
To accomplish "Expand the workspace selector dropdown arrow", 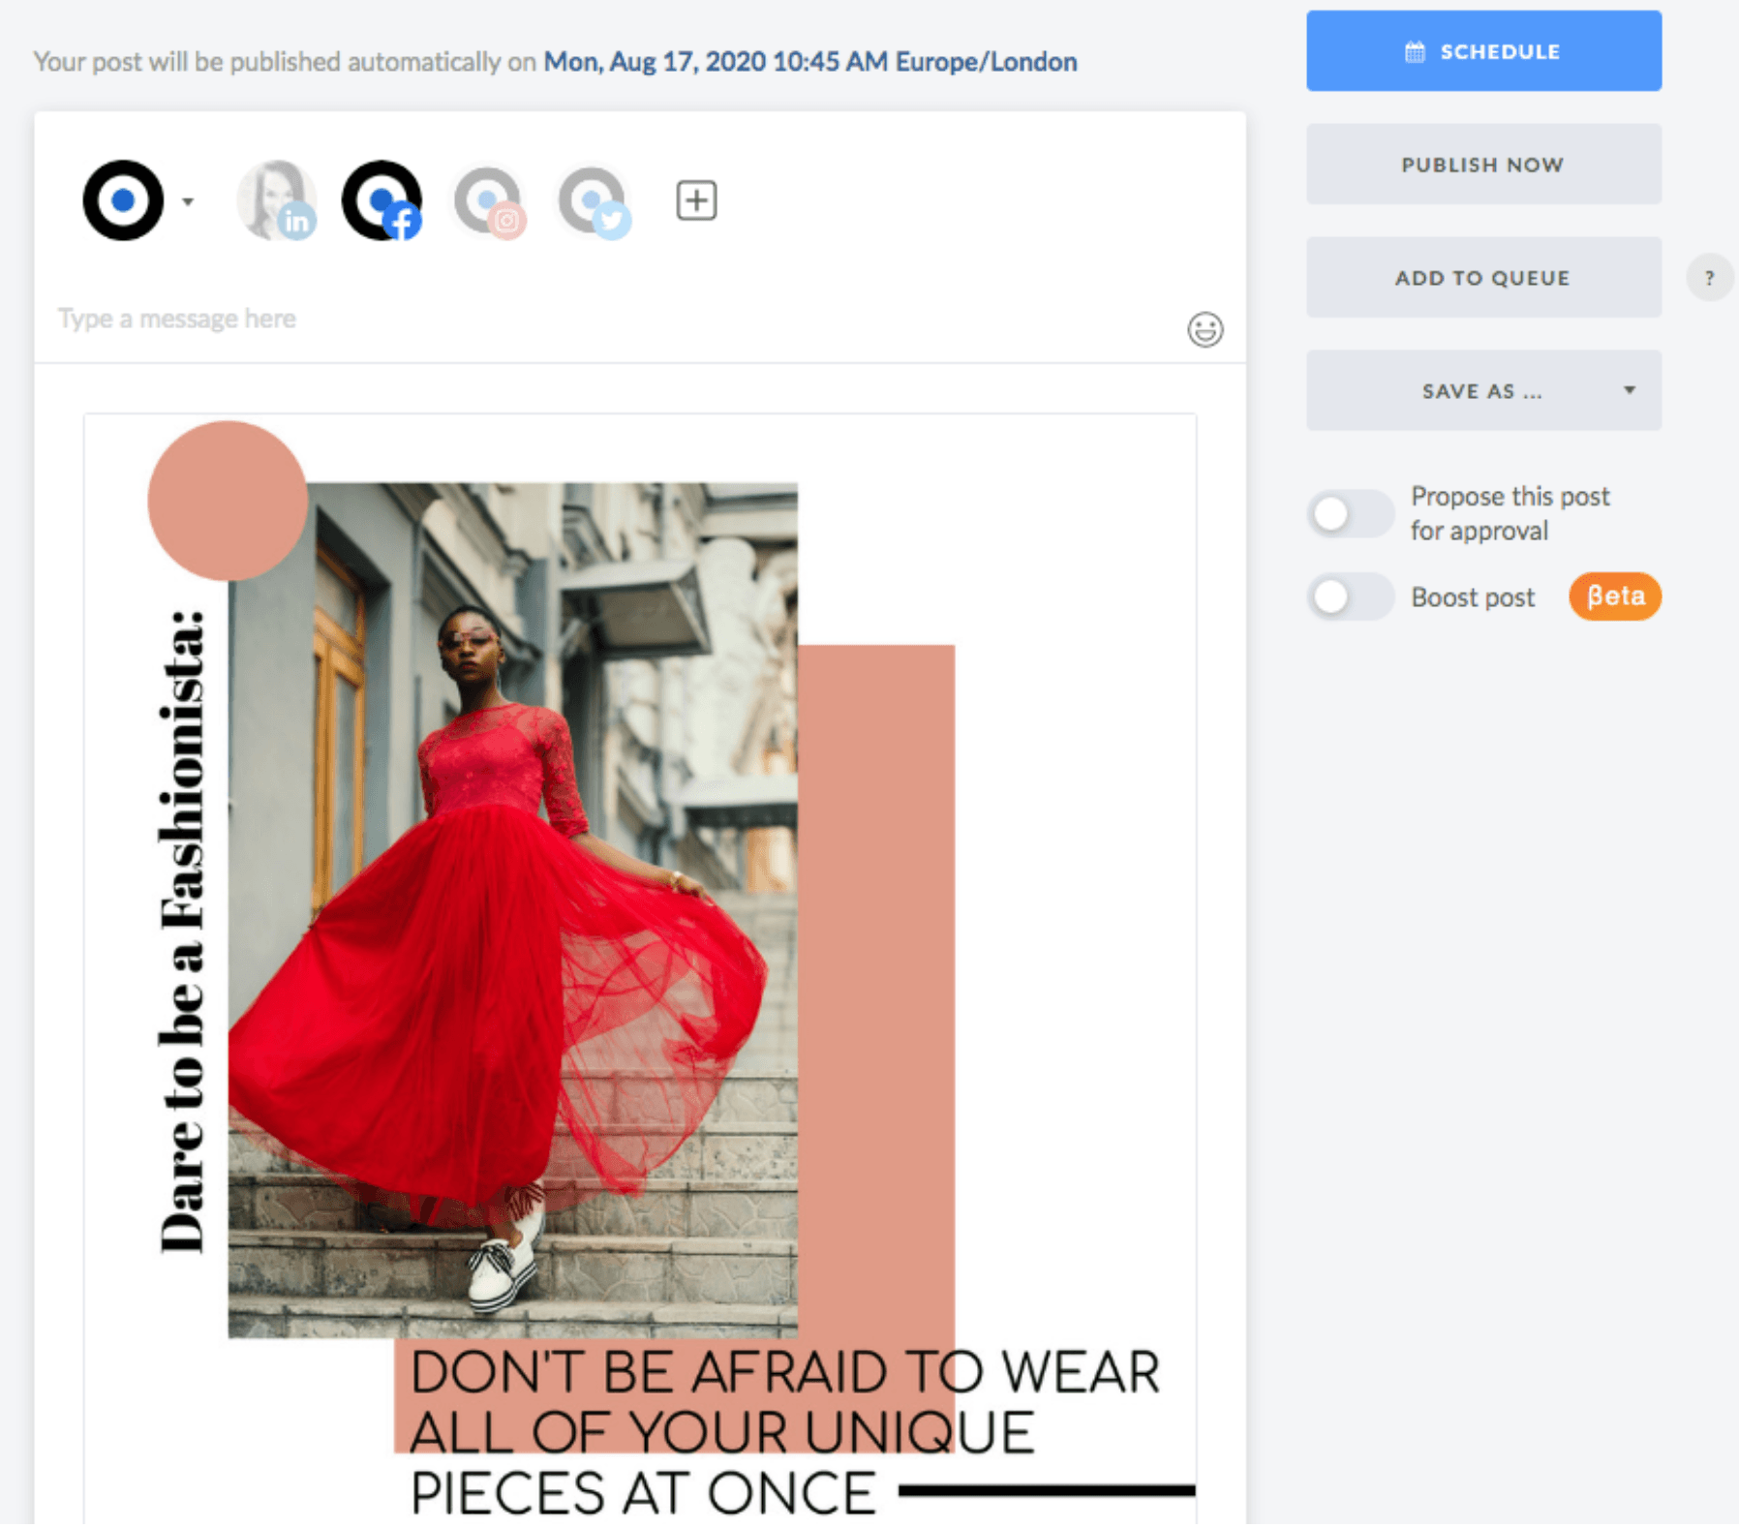I will (188, 201).
